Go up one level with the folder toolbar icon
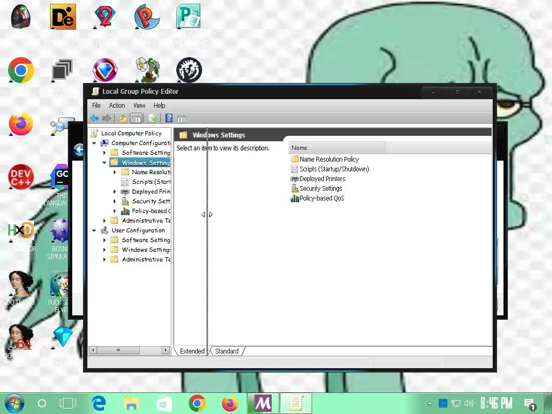The image size is (552, 414). point(123,118)
